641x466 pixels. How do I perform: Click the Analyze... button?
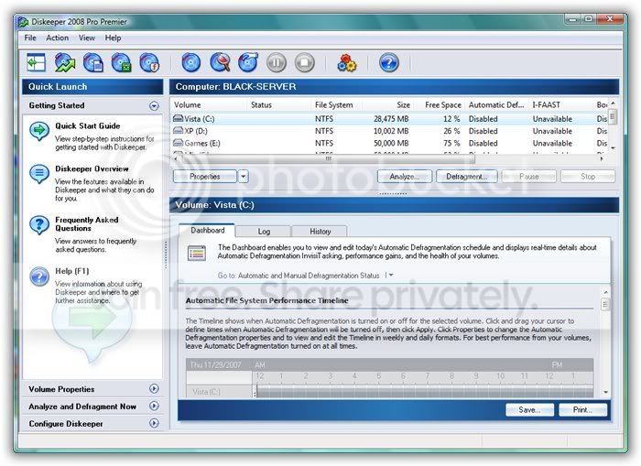(x=405, y=177)
